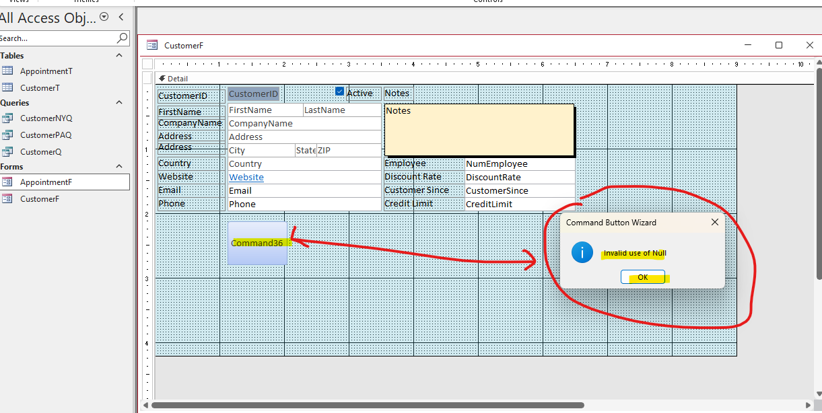Open the All Access Objects dropdown menu

(104, 17)
